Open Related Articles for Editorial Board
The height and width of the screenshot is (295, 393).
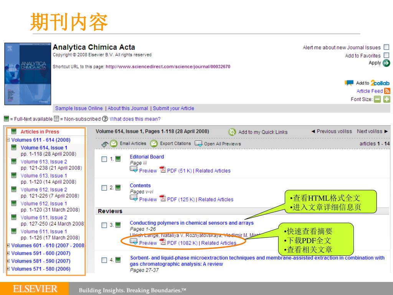pyautogui.click(x=213, y=171)
